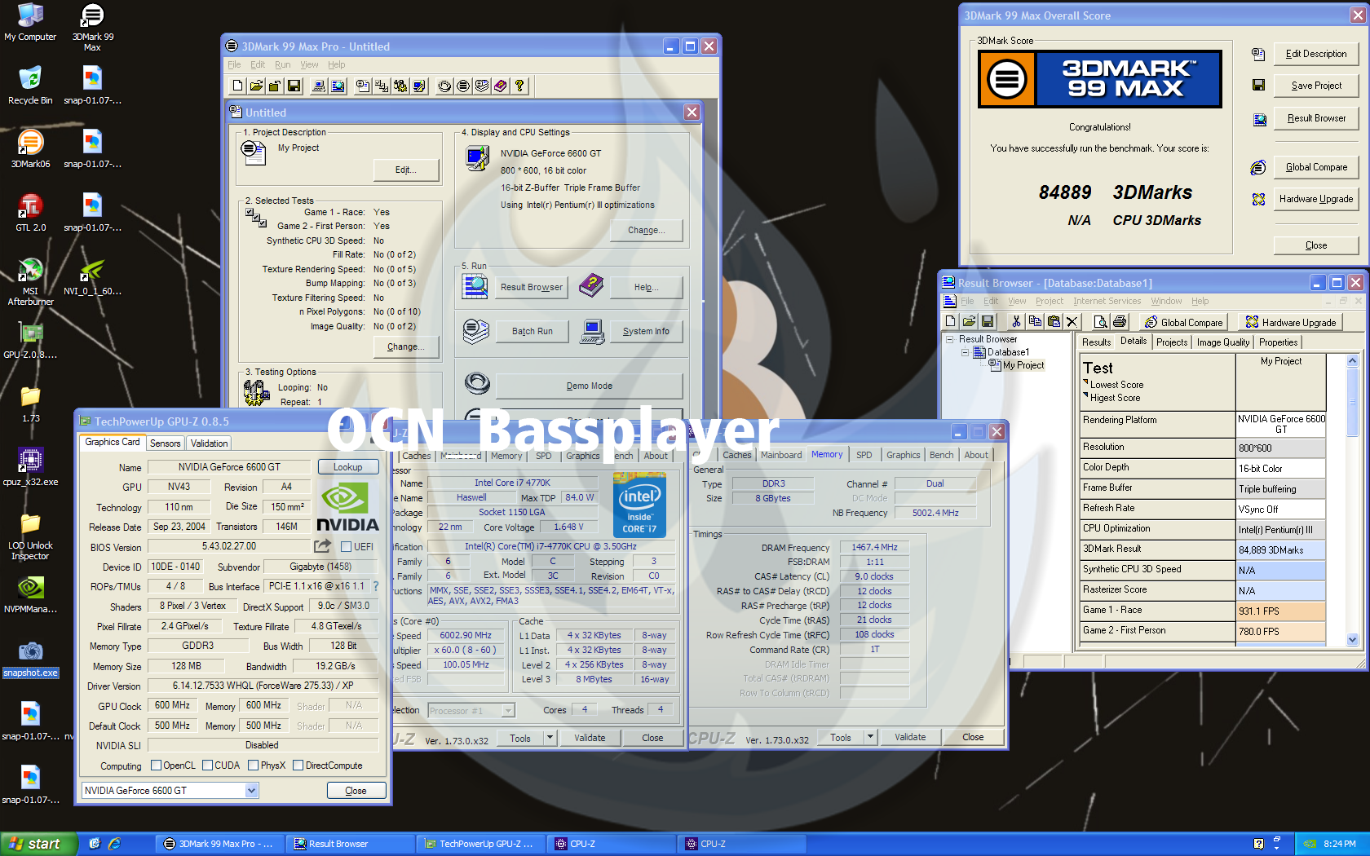This screenshot has width=1370, height=856.
Task: Switch to Validation tab in GPU-Z
Action: coord(210,443)
